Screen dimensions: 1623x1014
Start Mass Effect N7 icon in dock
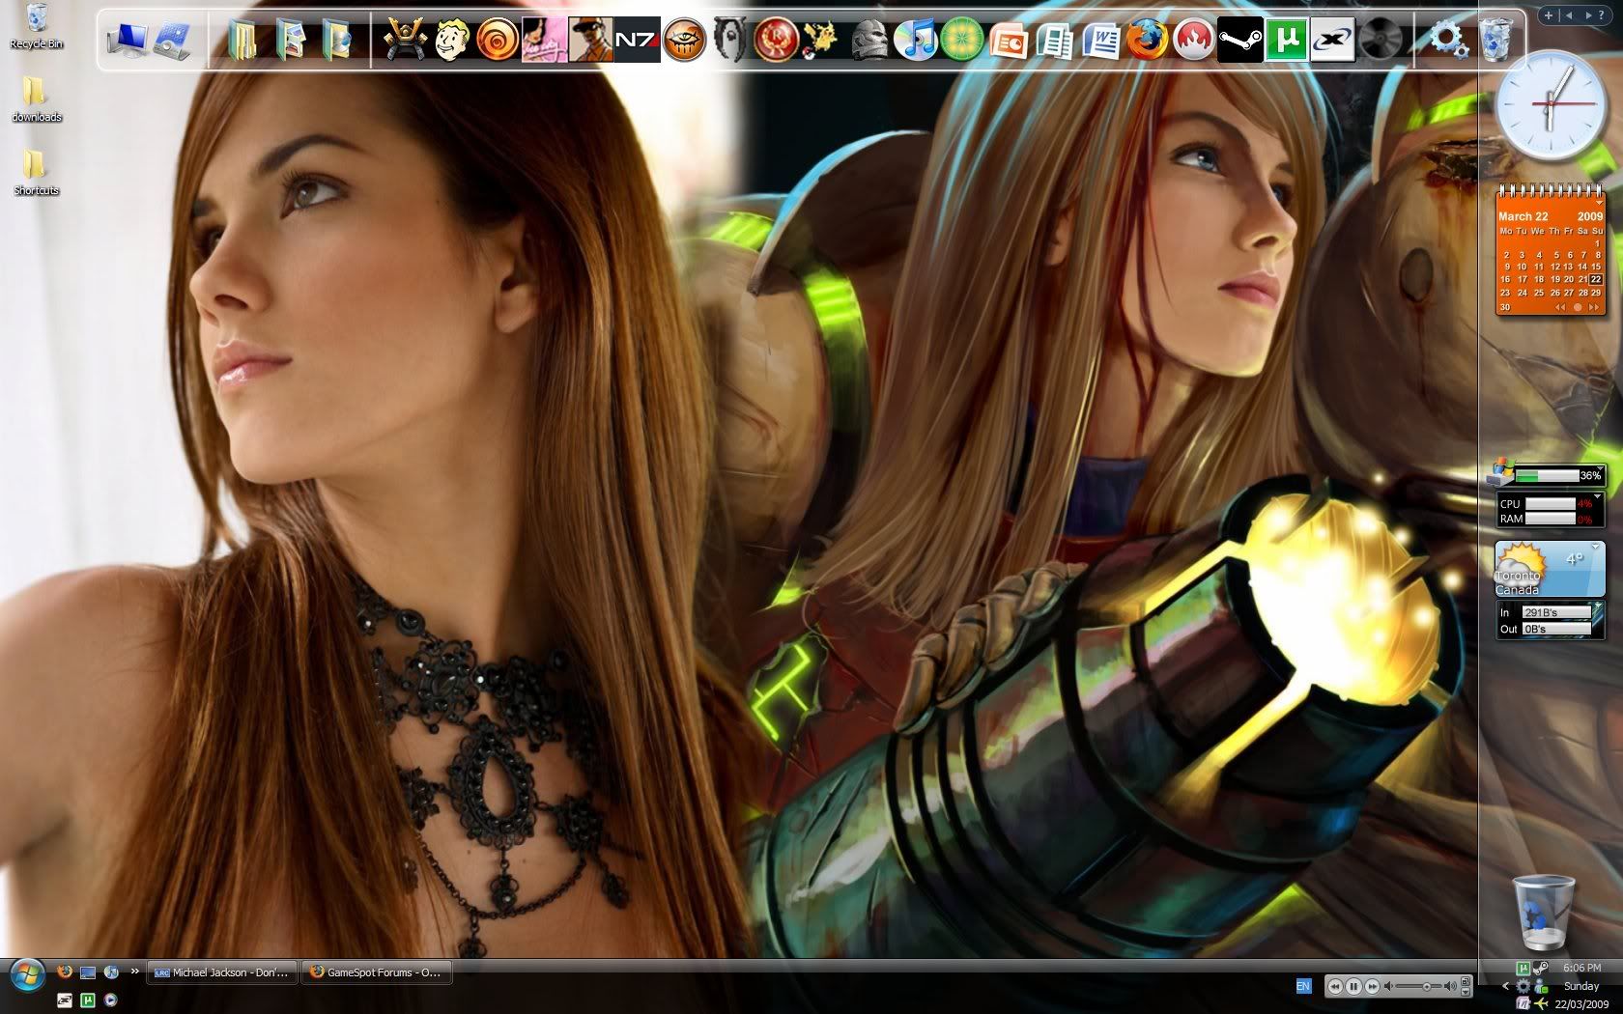638,40
